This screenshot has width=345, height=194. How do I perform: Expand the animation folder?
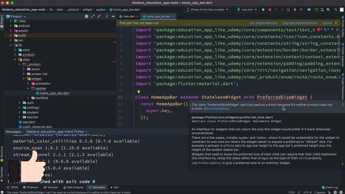point(28,84)
